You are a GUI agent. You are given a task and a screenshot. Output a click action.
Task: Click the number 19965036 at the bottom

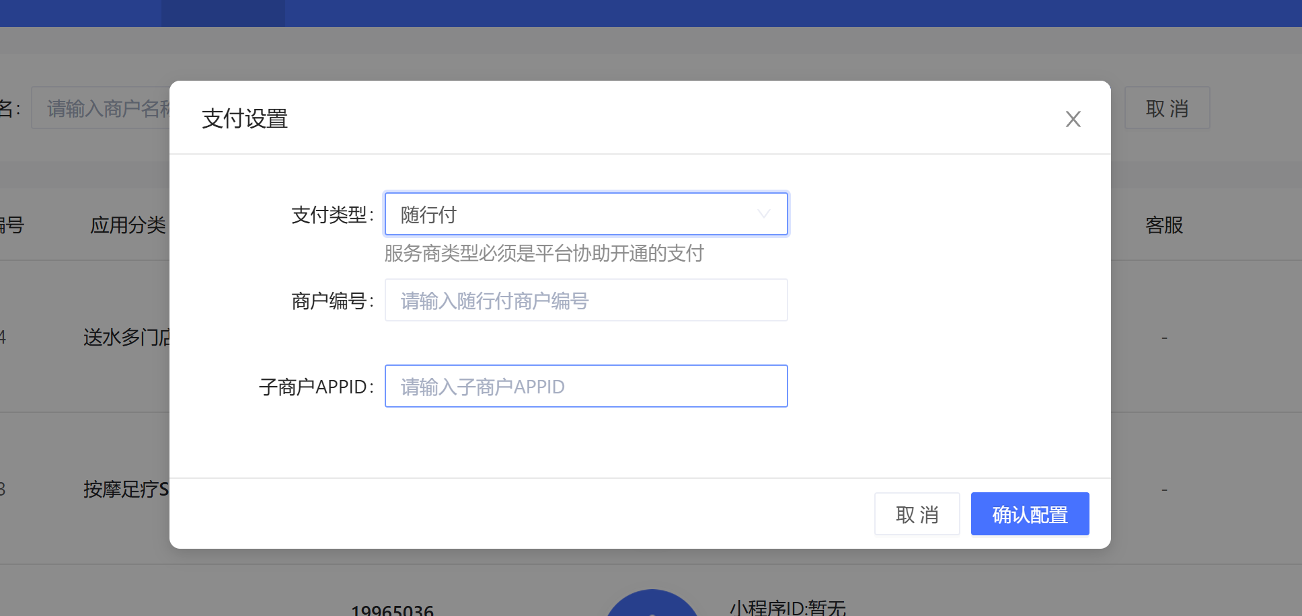pos(392,609)
